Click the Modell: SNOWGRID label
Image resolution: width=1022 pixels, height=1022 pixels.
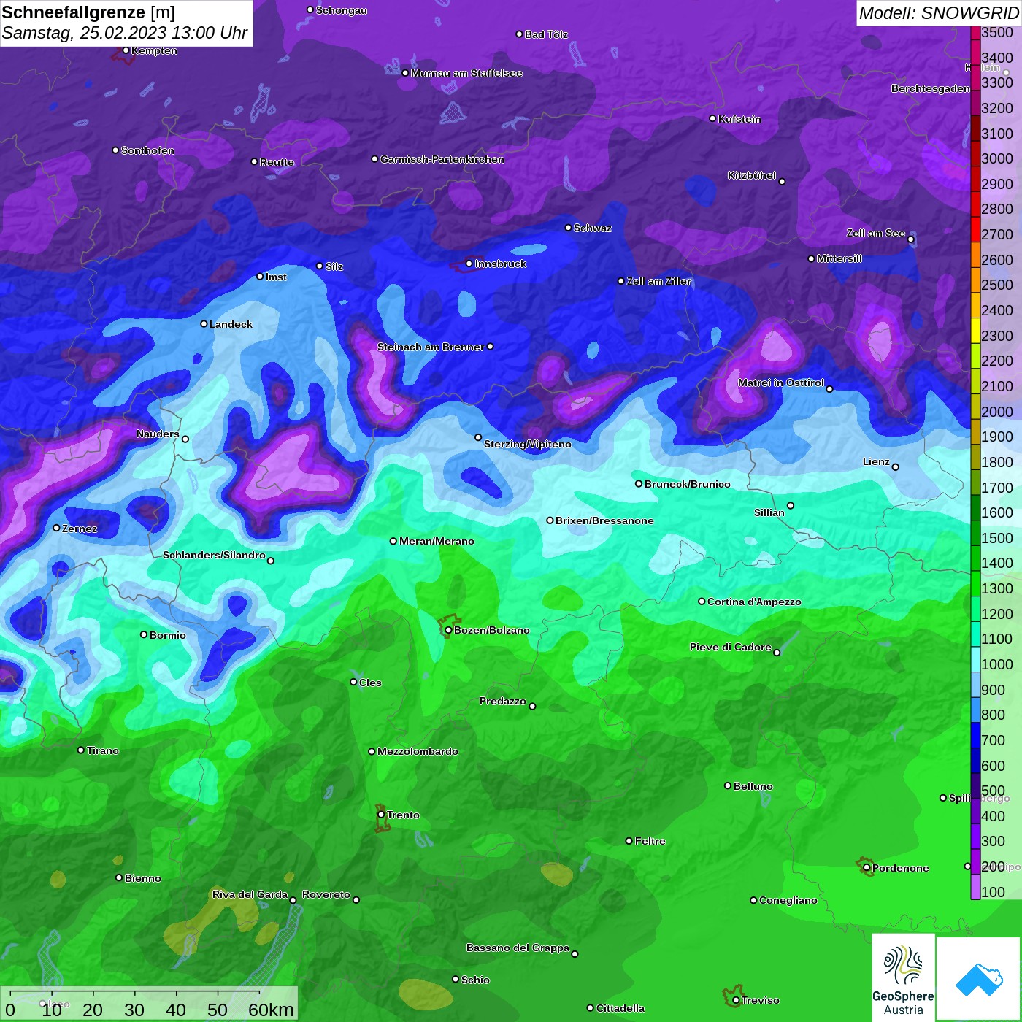(939, 12)
